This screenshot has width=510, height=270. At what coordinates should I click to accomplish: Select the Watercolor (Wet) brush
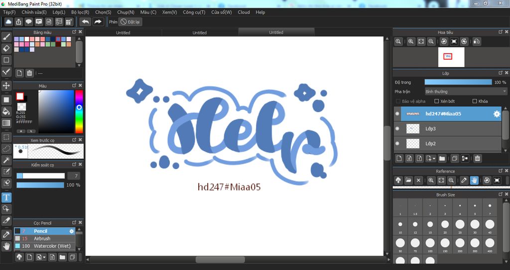[x=44, y=246]
